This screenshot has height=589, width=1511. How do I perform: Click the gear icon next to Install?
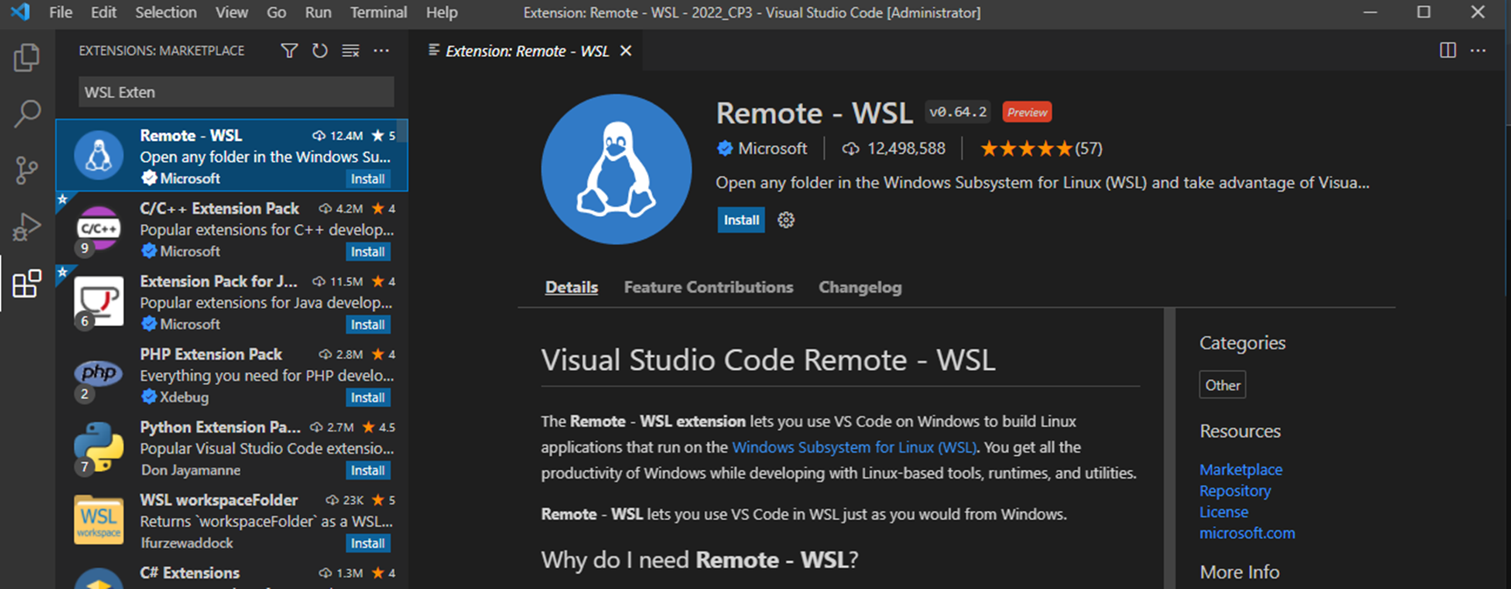[x=786, y=220]
